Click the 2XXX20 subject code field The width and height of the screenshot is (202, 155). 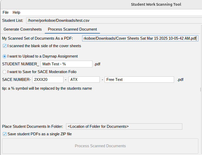tap(48, 80)
